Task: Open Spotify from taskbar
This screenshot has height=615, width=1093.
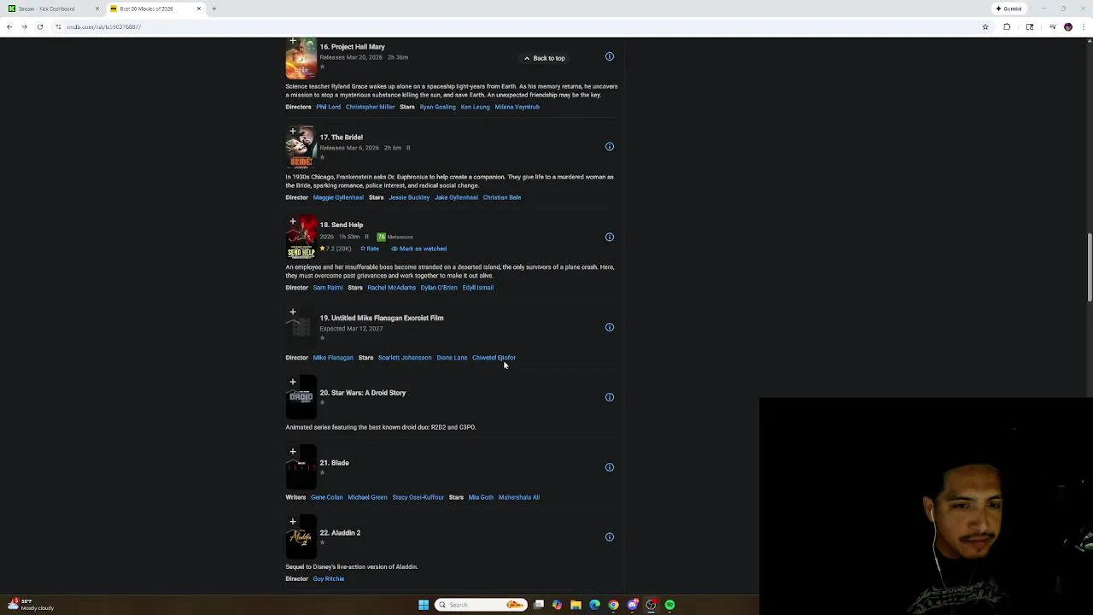Action: 670,605
